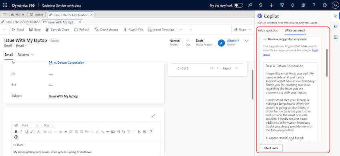Switch to the Home tab
The height and width of the screenshot is (156, 340).
(18, 14)
